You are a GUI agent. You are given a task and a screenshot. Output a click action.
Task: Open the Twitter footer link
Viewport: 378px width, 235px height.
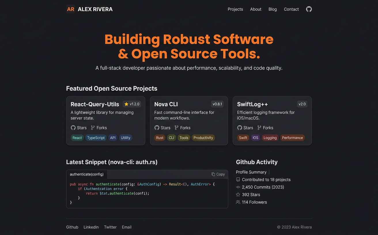tap(110, 227)
